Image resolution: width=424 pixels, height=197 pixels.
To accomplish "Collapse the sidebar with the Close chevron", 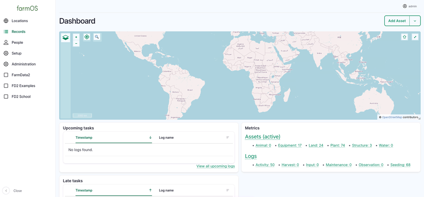I will coord(6,190).
